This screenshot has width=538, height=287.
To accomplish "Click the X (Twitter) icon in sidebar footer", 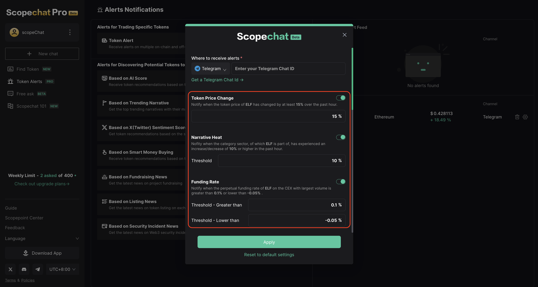I will [x=11, y=269].
